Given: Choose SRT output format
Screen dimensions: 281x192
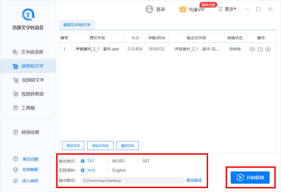Looking at the screenshot, I should point(143,161).
